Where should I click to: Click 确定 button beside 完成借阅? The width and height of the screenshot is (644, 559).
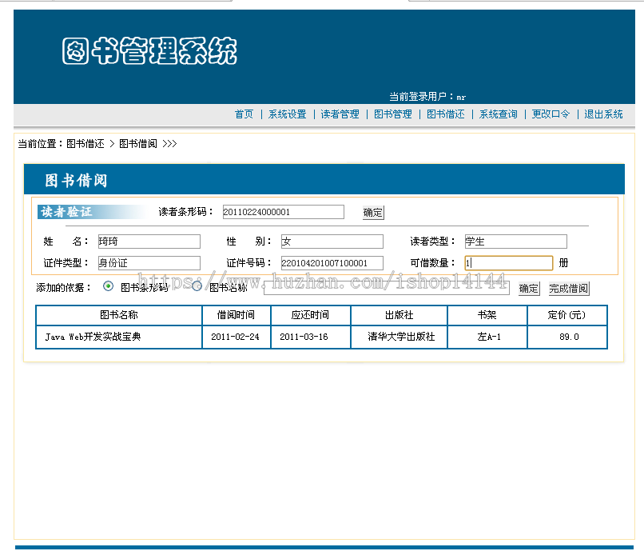click(529, 289)
